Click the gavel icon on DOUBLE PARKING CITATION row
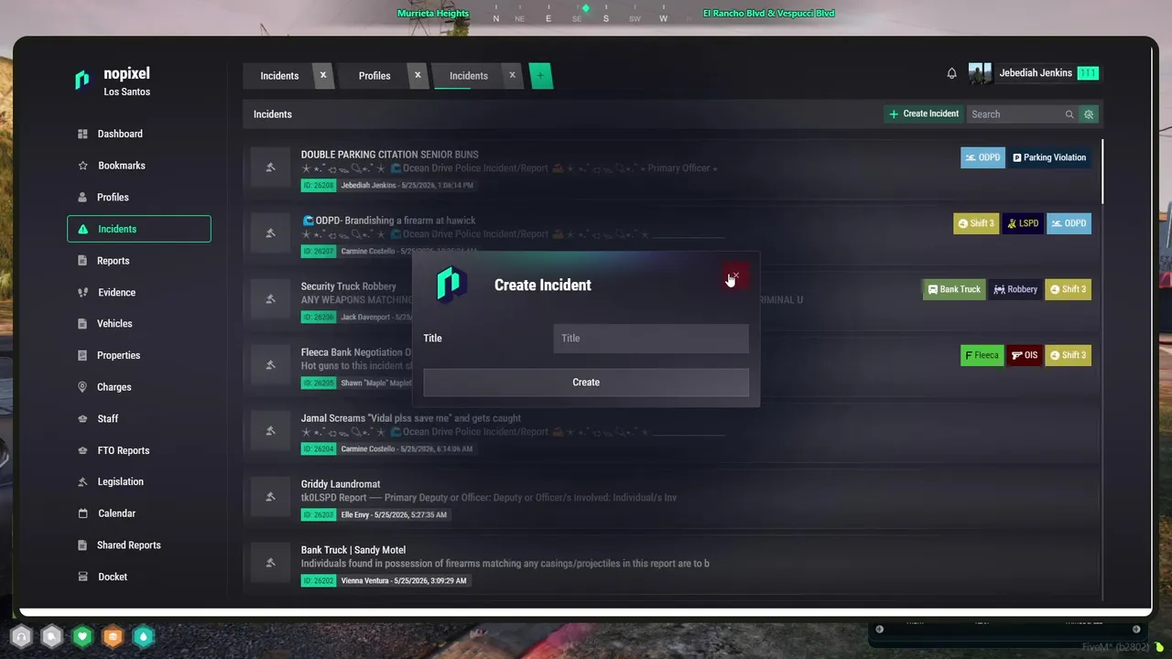Viewport: 1172px width, 659px height. (270, 167)
